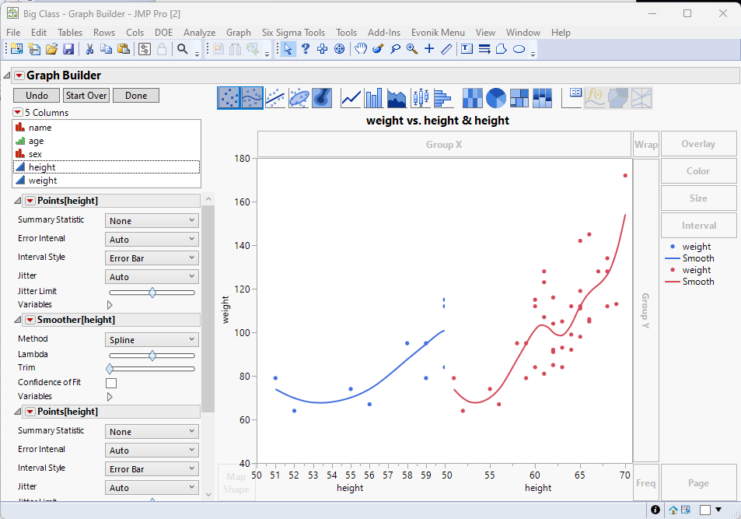741x519 pixels.
Task: Click the Overlay drop zone
Action: coord(698,144)
